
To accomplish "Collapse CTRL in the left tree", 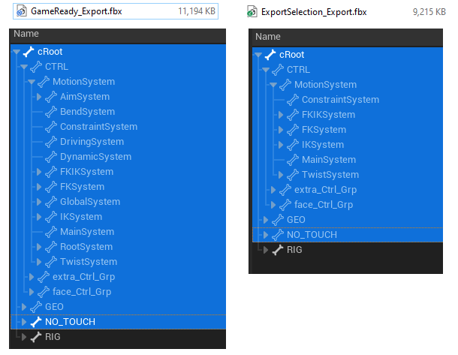I will point(24,67).
